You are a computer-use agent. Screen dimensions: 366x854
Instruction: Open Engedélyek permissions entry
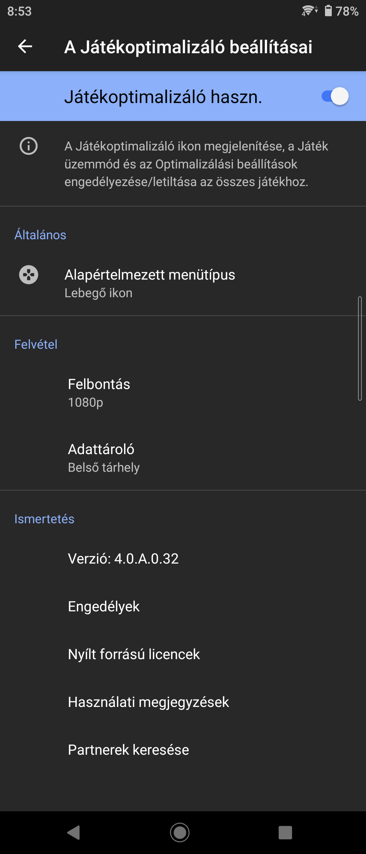click(x=104, y=607)
